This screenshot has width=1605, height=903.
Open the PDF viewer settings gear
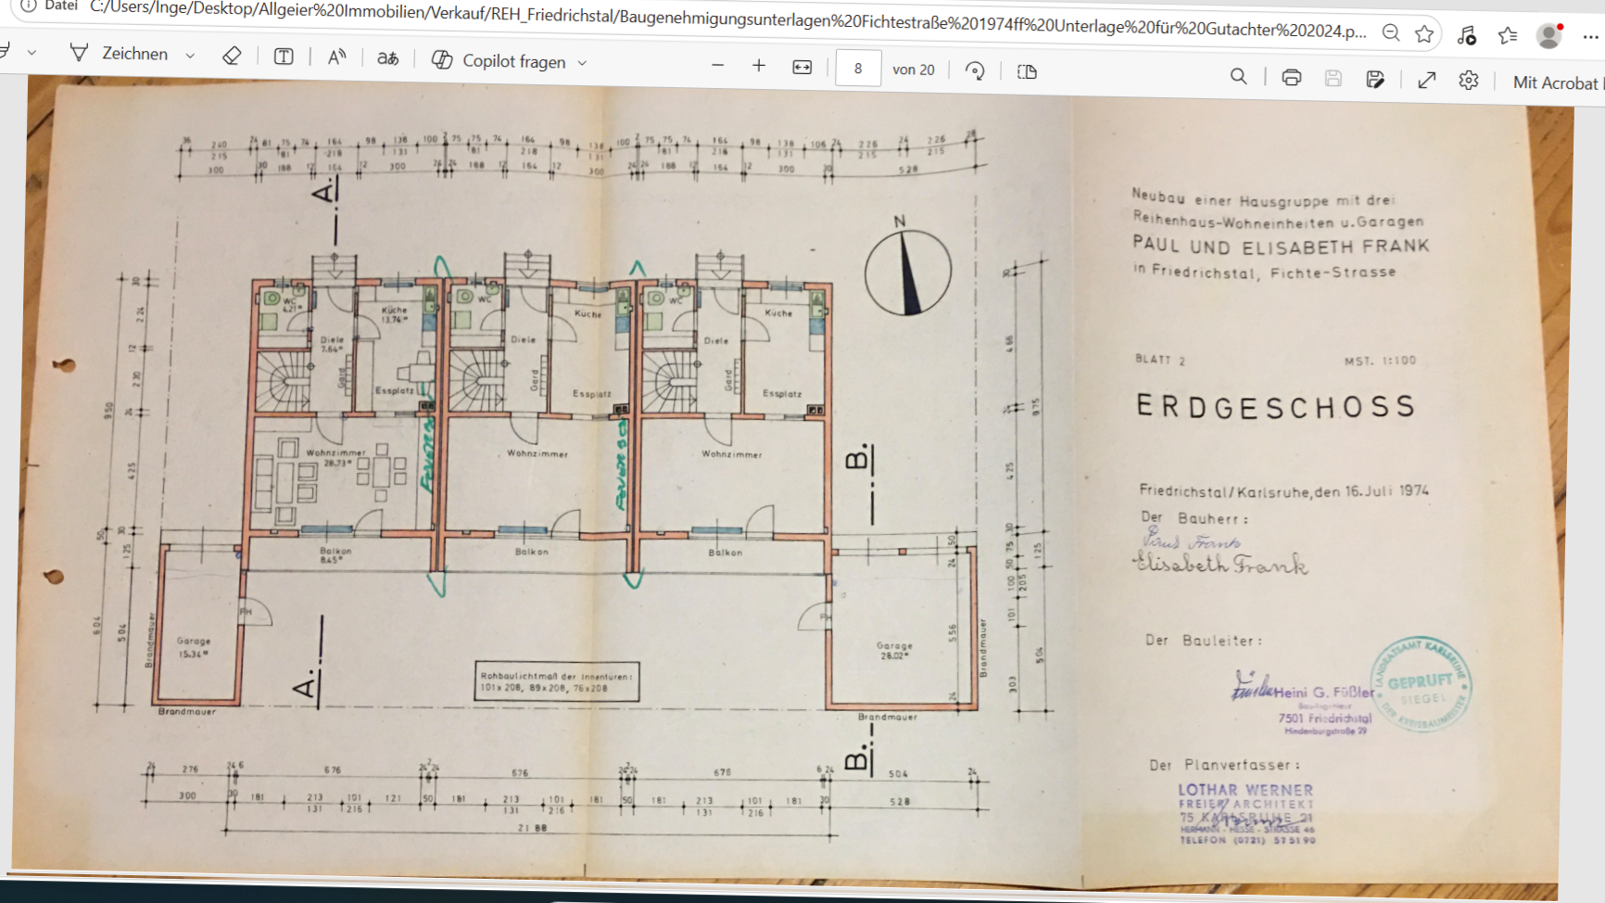pyautogui.click(x=1469, y=81)
